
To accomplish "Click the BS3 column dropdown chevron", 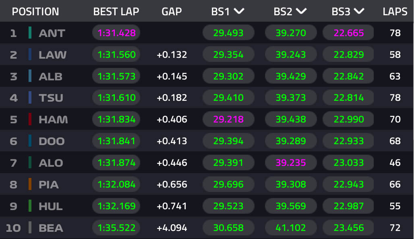I will [359, 11].
